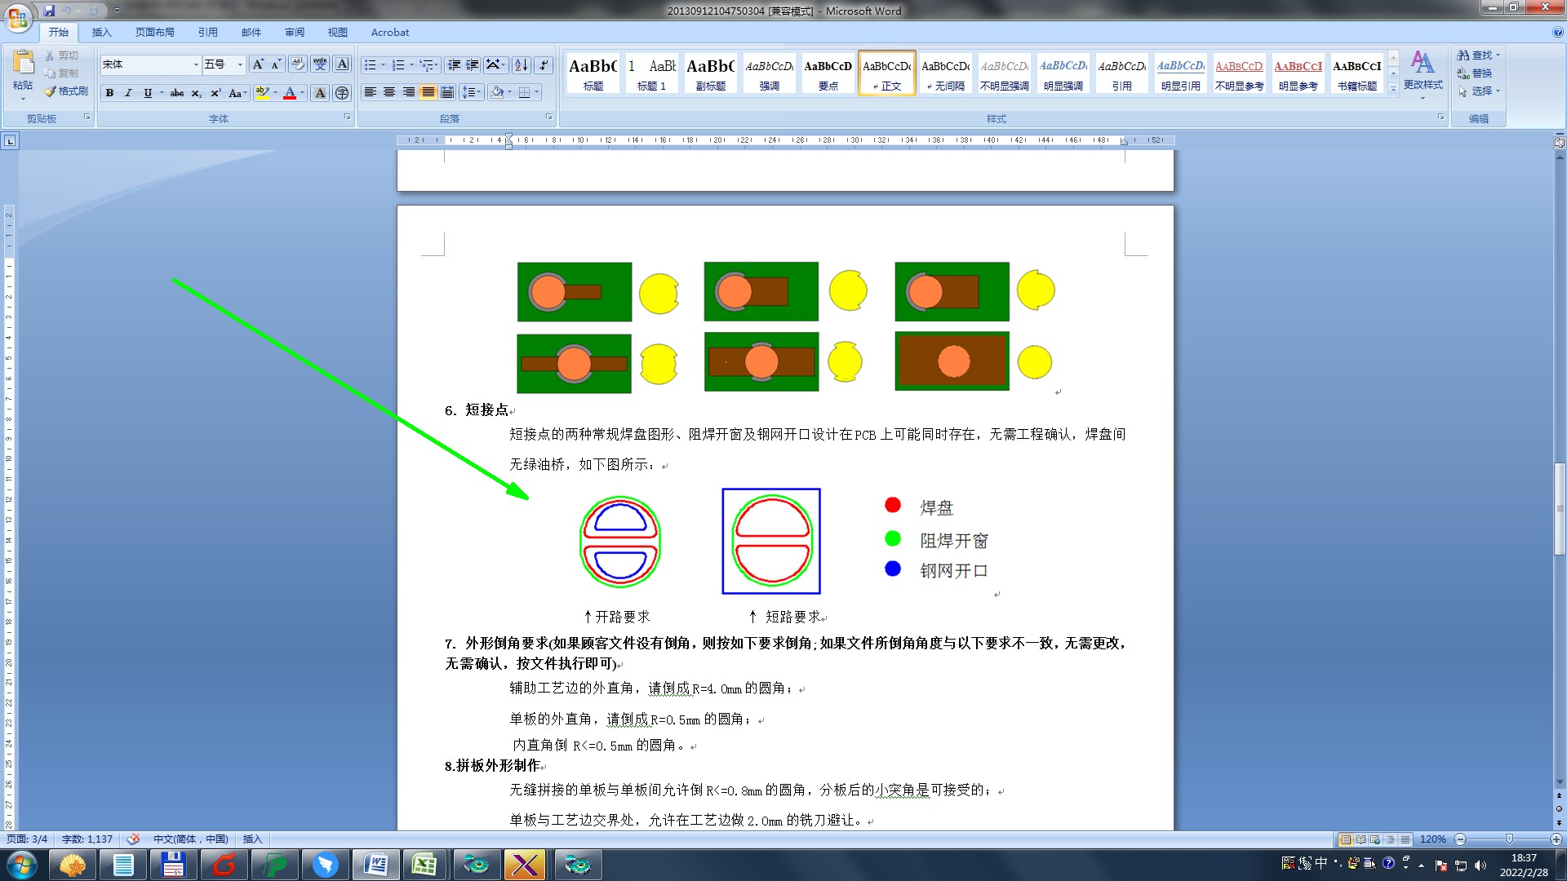Apply the 标题 1 heading style
This screenshot has width=1567, height=881.
tap(651, 73)
